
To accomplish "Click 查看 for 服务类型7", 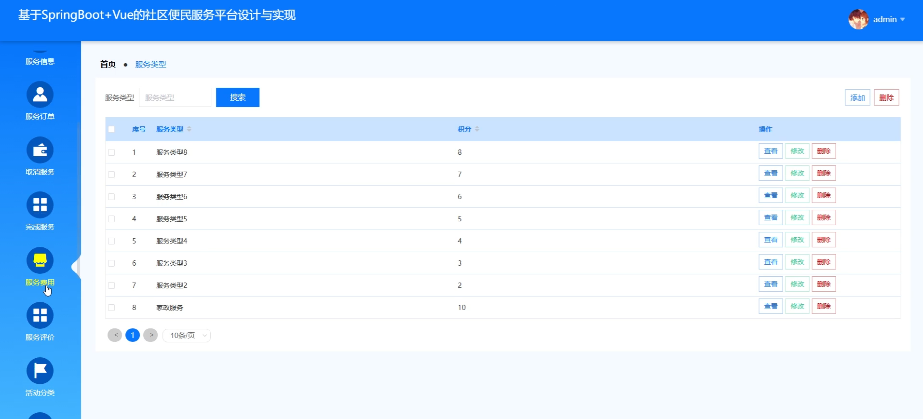I will coord(771,173).
